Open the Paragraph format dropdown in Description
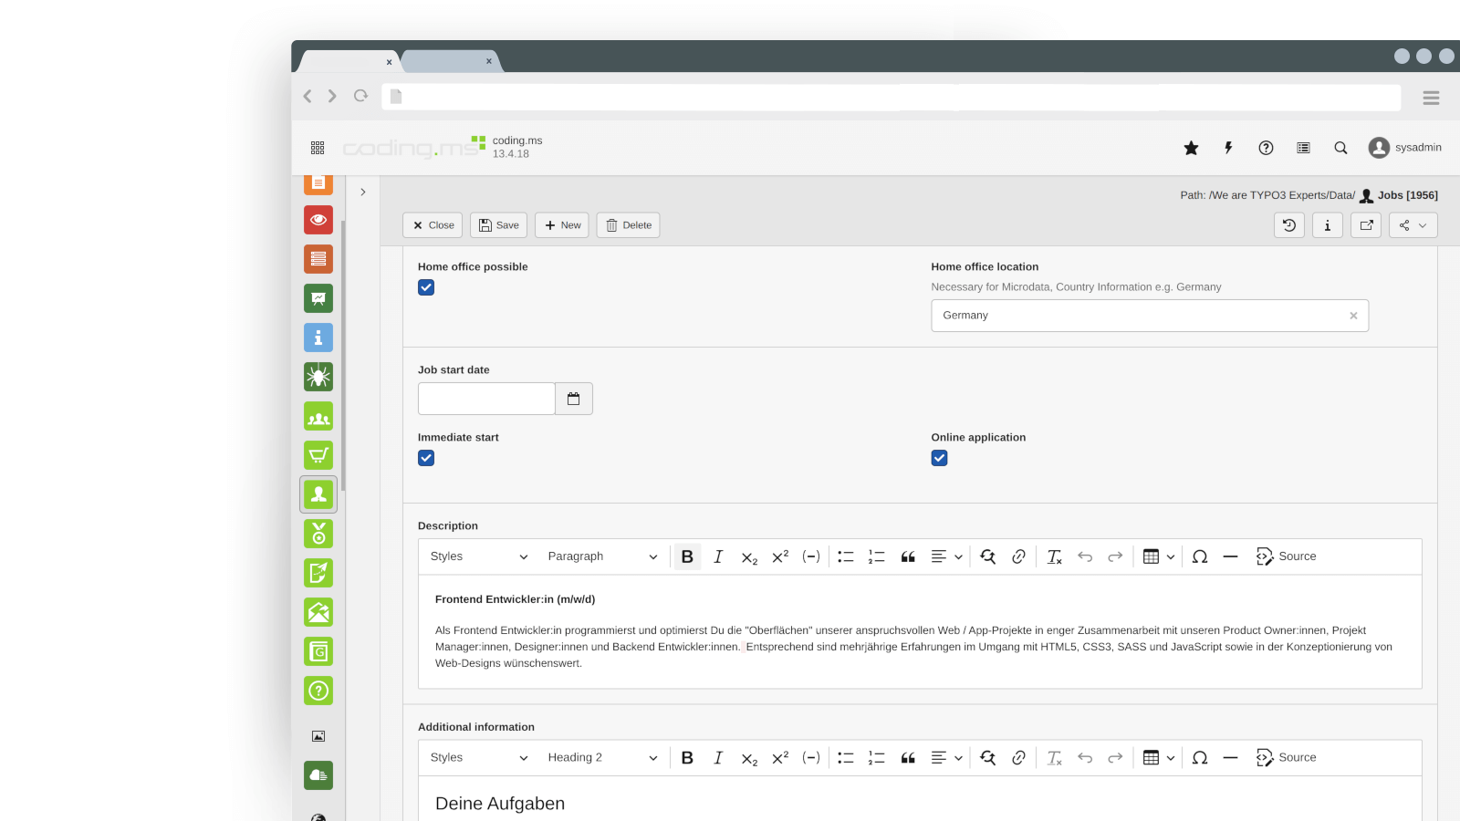The height and width of the screenshot is (821, 1460). 601,556
